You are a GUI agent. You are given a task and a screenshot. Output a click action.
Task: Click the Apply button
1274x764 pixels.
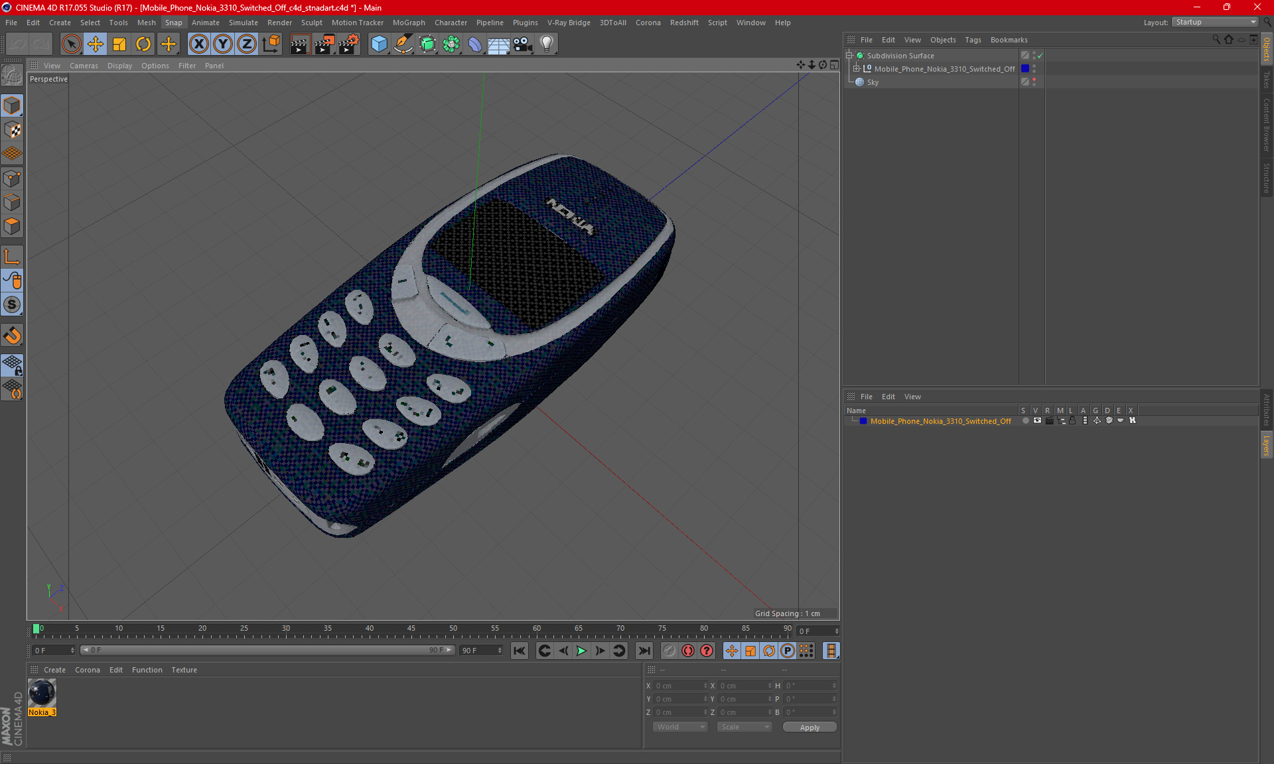click(810, 728)
